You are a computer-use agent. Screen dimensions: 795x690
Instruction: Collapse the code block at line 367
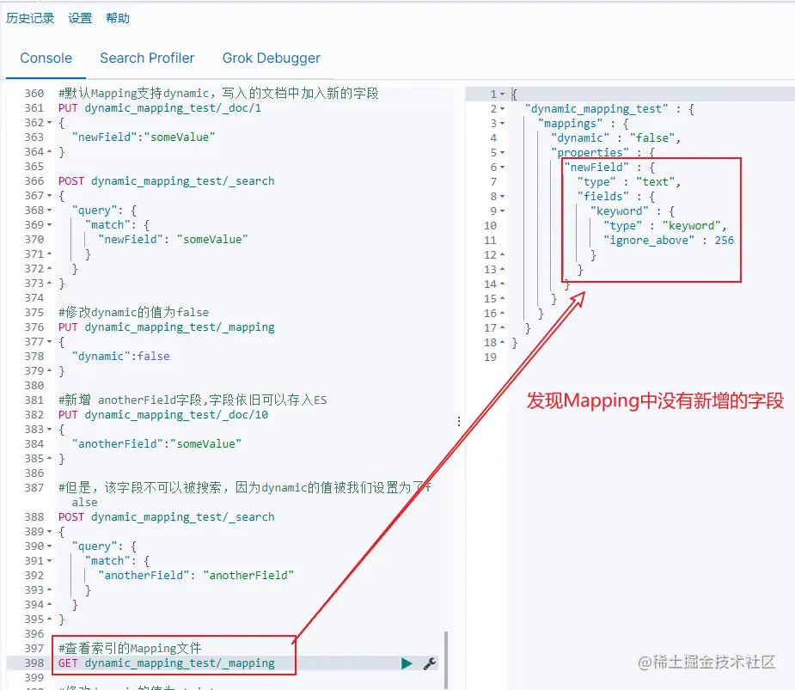pos(50,196)
